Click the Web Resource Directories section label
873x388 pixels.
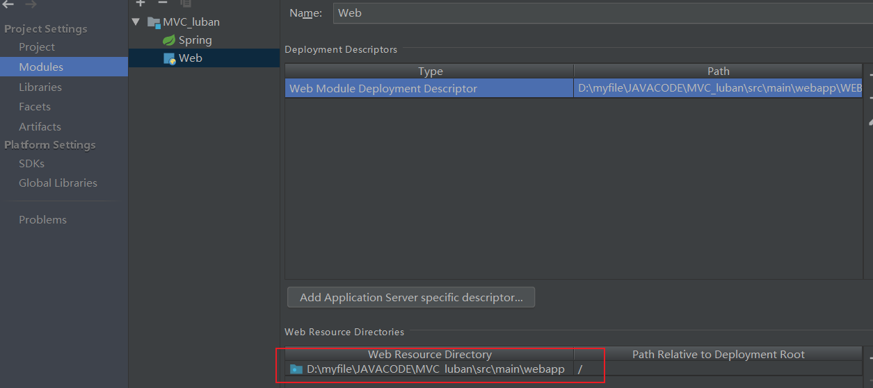point(344,332)
